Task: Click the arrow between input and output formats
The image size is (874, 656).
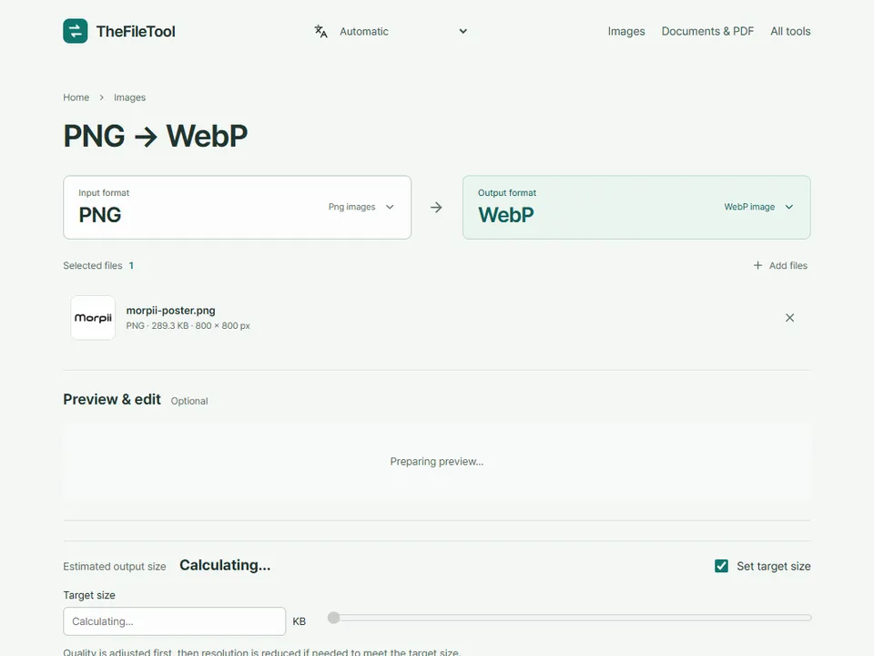Action: coord(436,208)
